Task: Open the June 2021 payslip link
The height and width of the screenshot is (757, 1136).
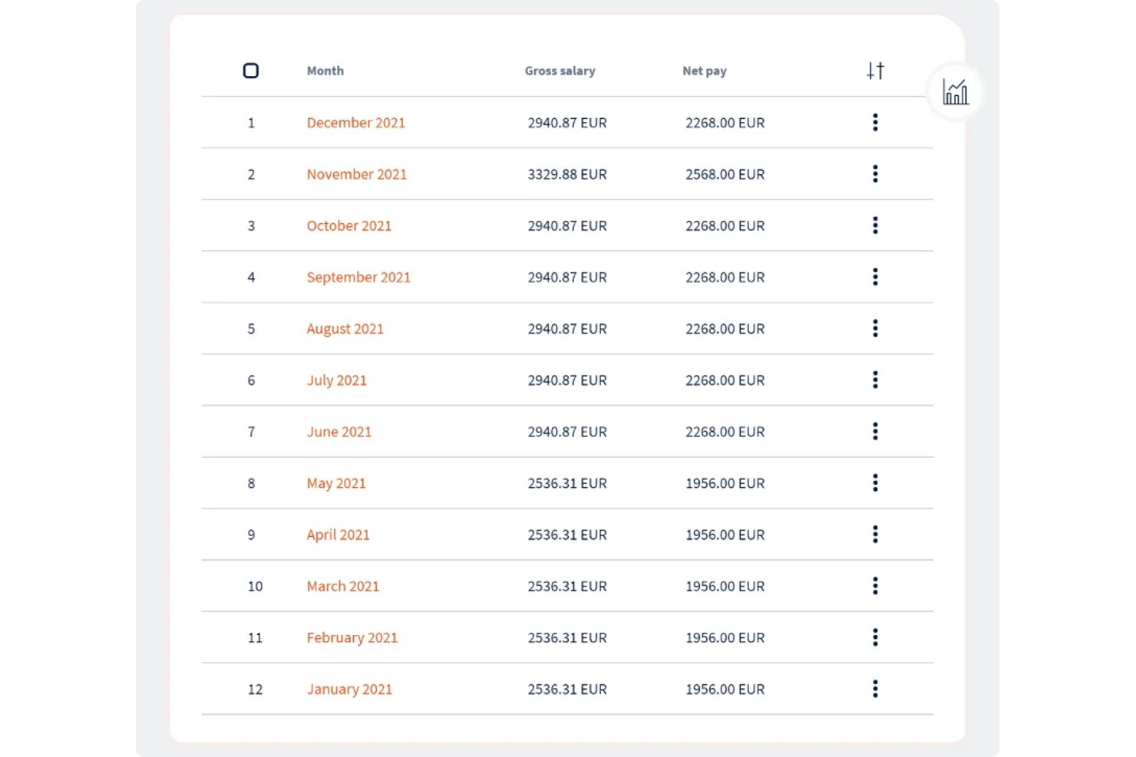Action: (339, 432)
